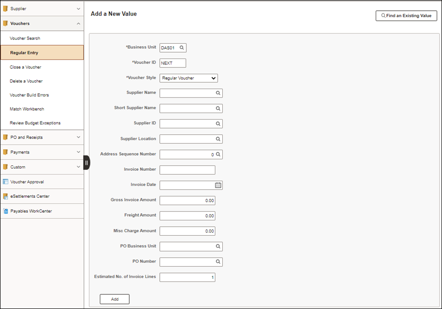Open Voucher Style dropdown

(x=189, y=78)
